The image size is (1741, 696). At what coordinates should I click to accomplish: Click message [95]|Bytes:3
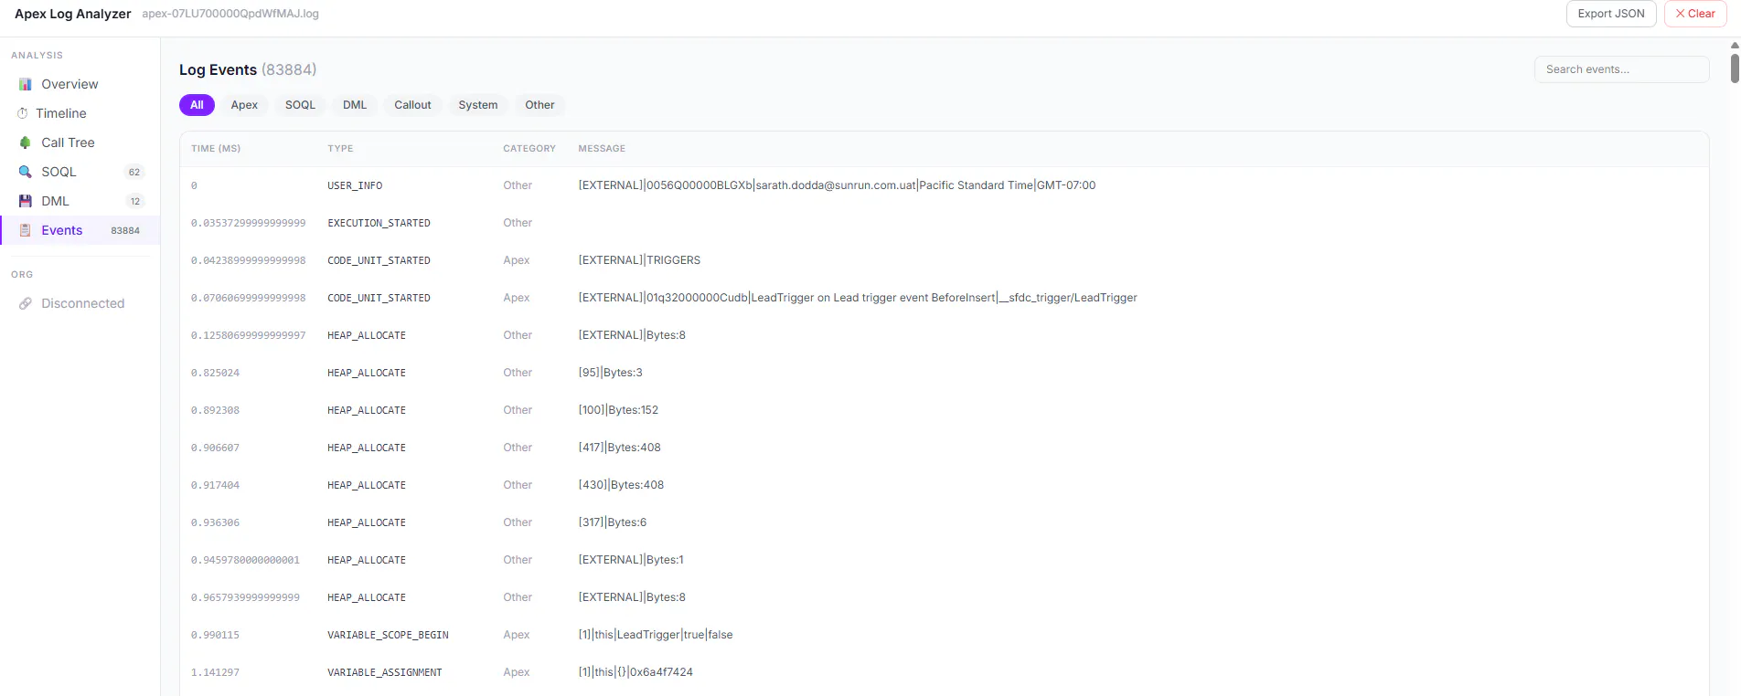click(x=610, y=373)
